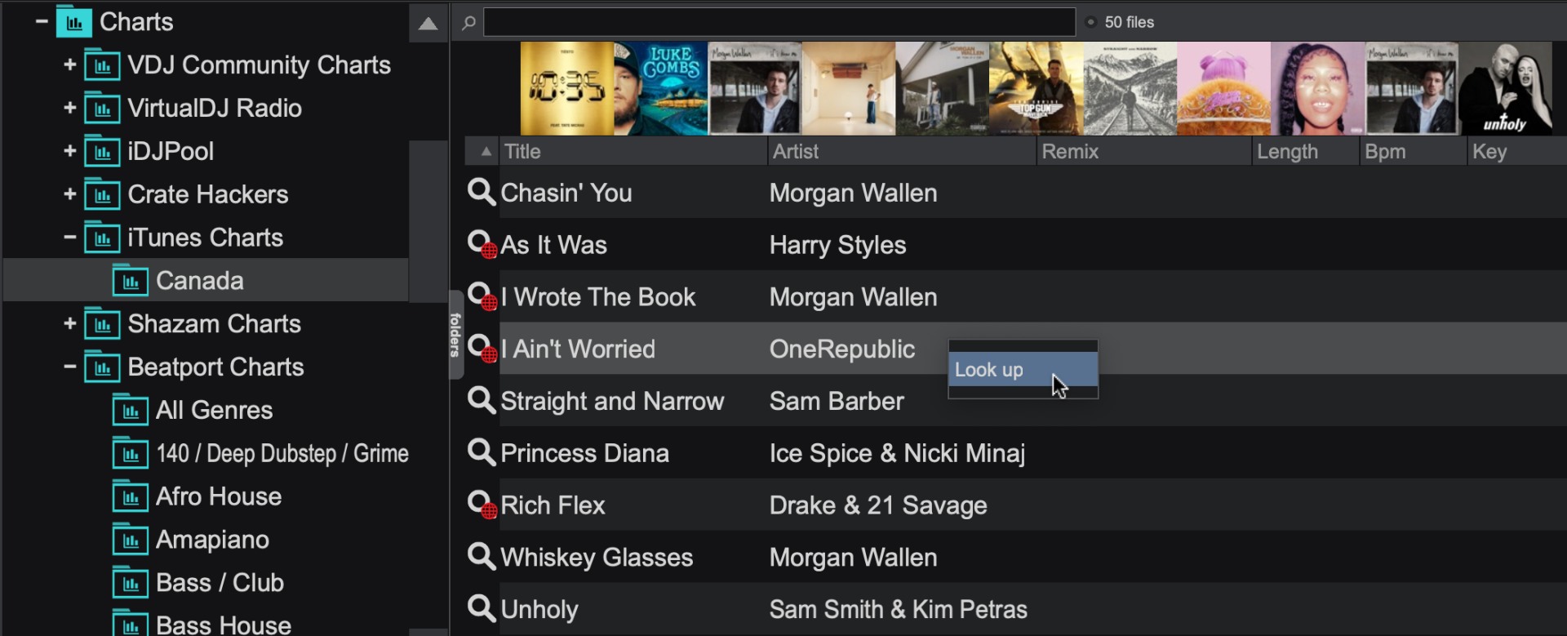Click the search icon beside Rich Flex
This screenshot has height=636, width=1567.
coord(481,505)
